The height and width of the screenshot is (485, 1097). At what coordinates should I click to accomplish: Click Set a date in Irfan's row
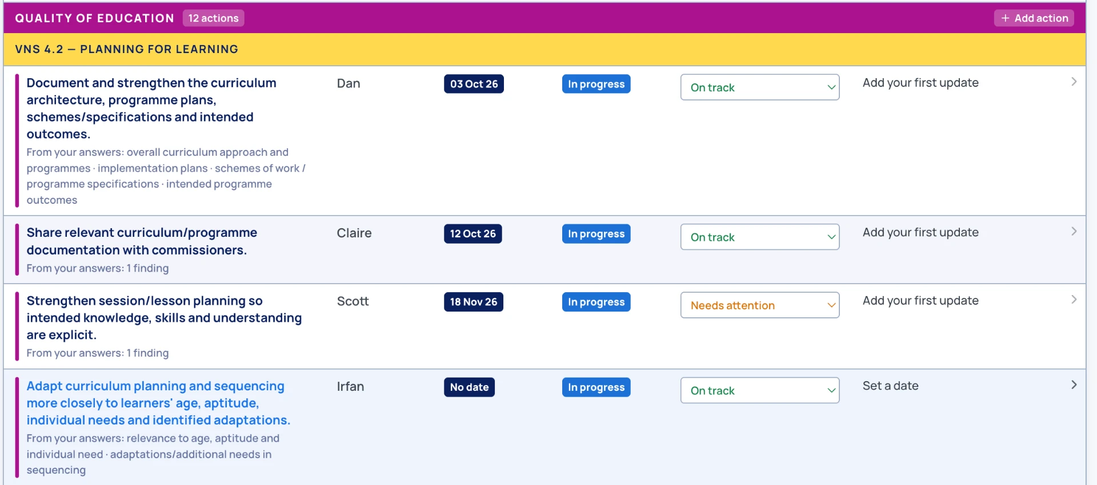point(890,386)
